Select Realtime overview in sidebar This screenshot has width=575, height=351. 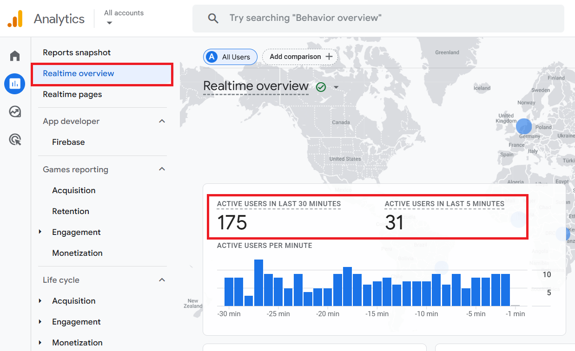(x=102, y=73)
